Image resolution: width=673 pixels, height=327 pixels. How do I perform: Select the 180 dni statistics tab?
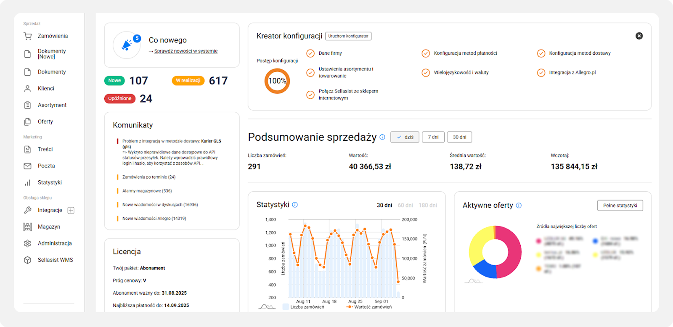point(428,206)
